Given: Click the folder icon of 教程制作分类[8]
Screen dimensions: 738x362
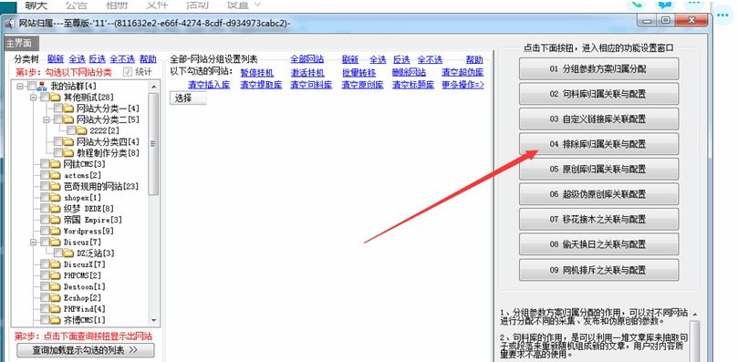Looking at the screenshot, I should tap(69, 153).
